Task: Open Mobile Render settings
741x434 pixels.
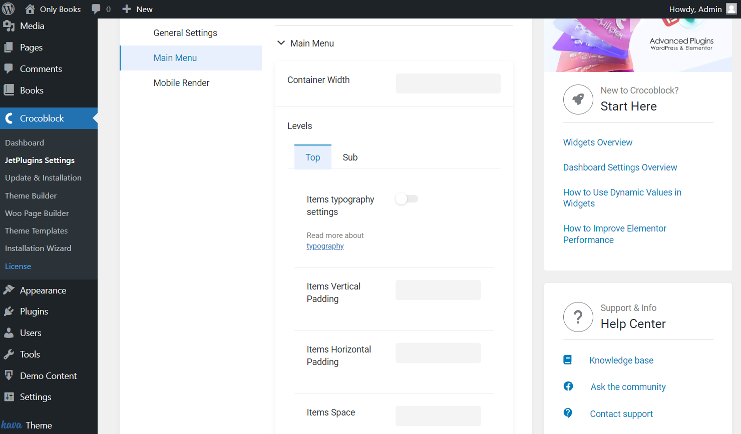Action: (191, 83)
